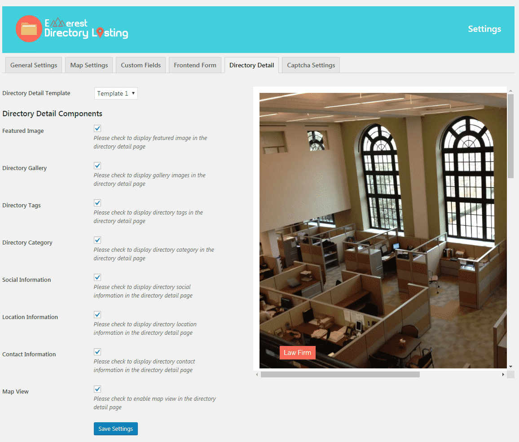Go to the Custom Fields tab
Image resolution: width=519 pixels, height=442 pixels.
[x=141, y=65]
